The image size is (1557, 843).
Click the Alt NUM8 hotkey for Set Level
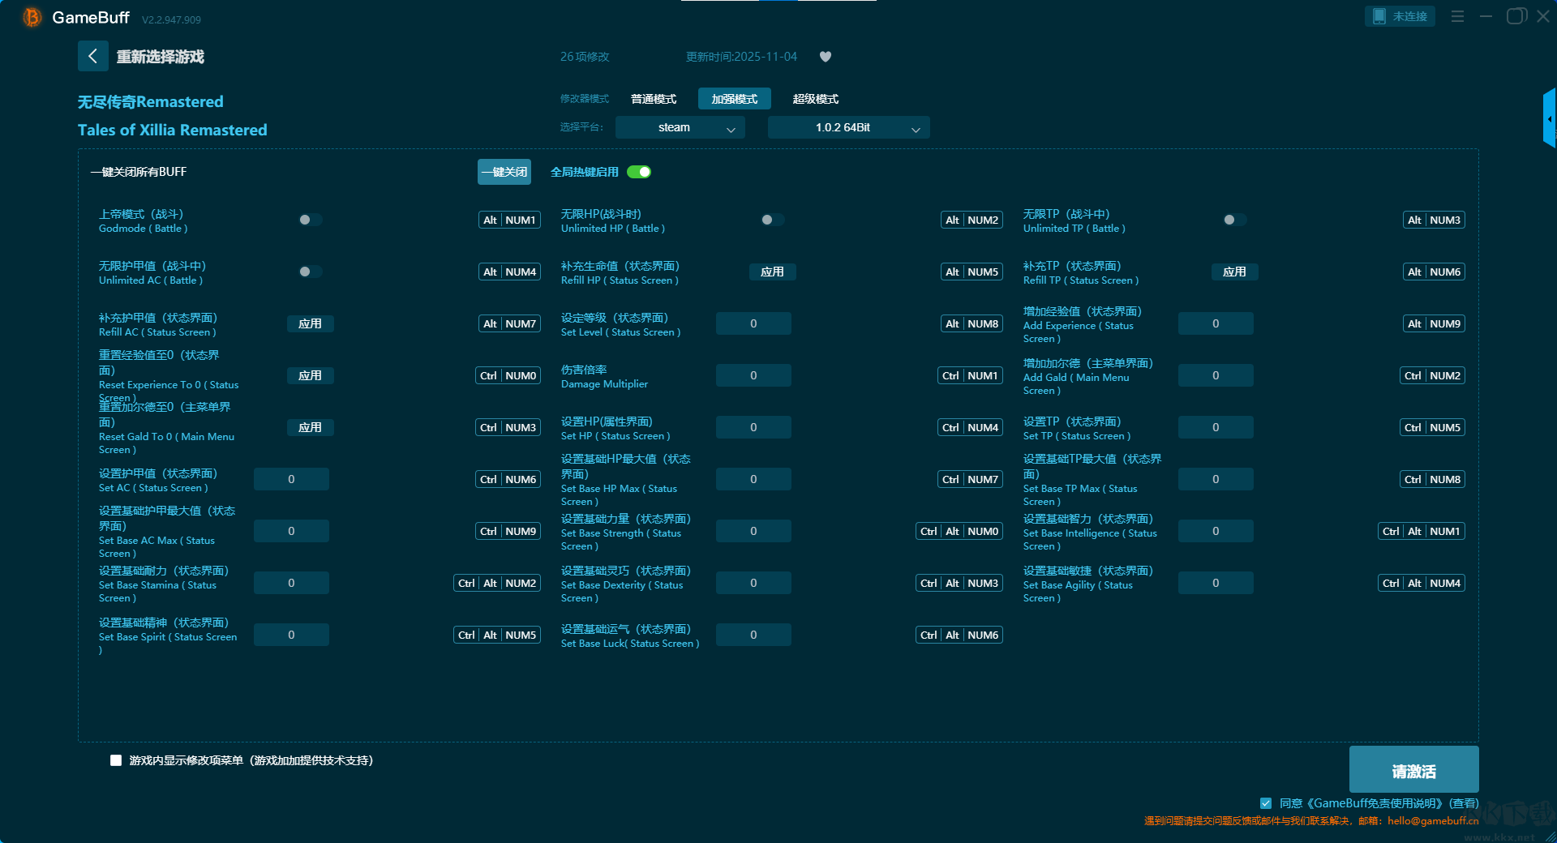(x=972, y=323)
